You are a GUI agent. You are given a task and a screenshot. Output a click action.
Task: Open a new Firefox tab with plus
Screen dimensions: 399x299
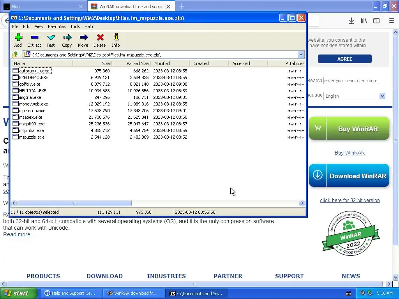(x=182, y=6)
